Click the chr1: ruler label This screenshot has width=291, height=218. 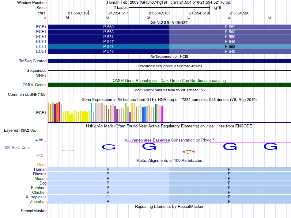tap(42, 13)
